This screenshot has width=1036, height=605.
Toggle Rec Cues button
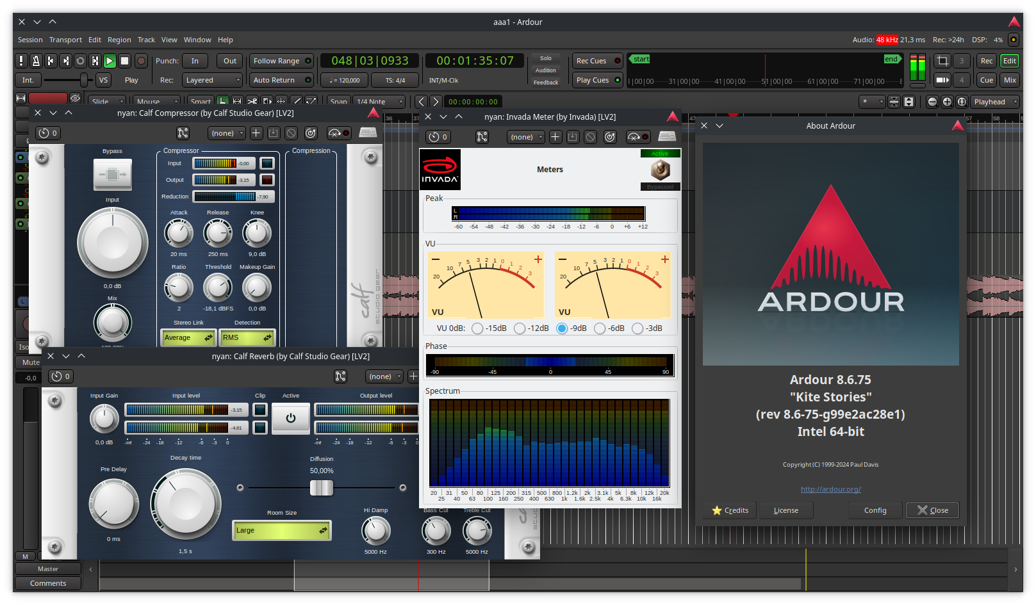tap(598, 61)
